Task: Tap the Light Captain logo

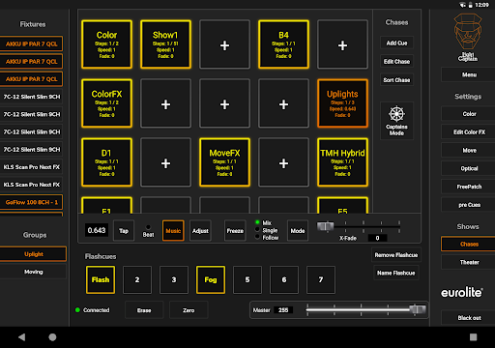Action: (x=468, y=37)
